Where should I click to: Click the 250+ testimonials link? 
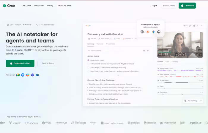tap(47, 25)
